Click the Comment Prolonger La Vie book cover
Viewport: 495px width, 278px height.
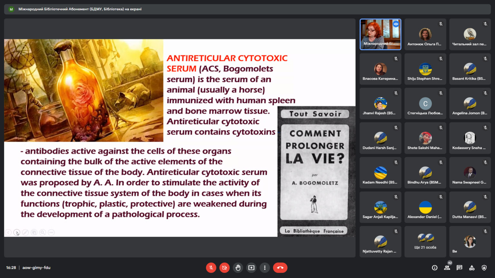point(316,171)
